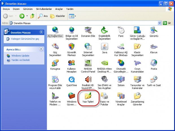Click the Git go button
The width and height of the screenshot is (175, 131).
(167, 23)
